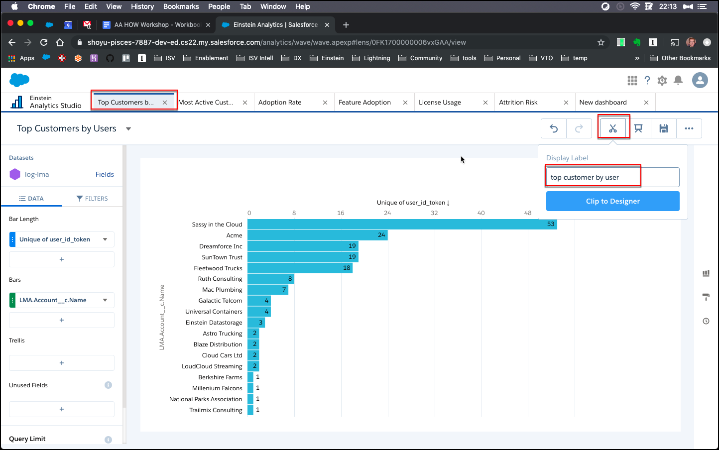Open the more actions ellipsis menu
Screen dimensions: 719x450
pos(689,128)
